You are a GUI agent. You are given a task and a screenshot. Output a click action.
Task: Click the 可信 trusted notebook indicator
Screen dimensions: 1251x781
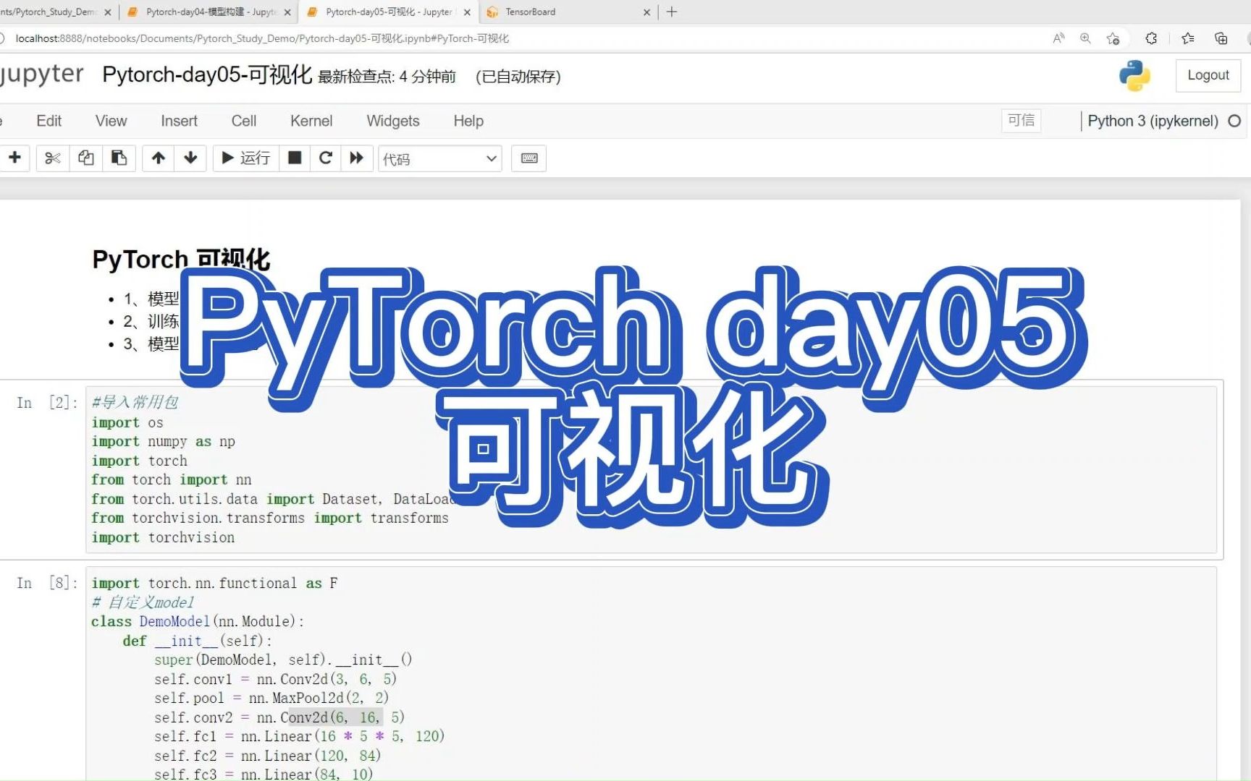1022,120
